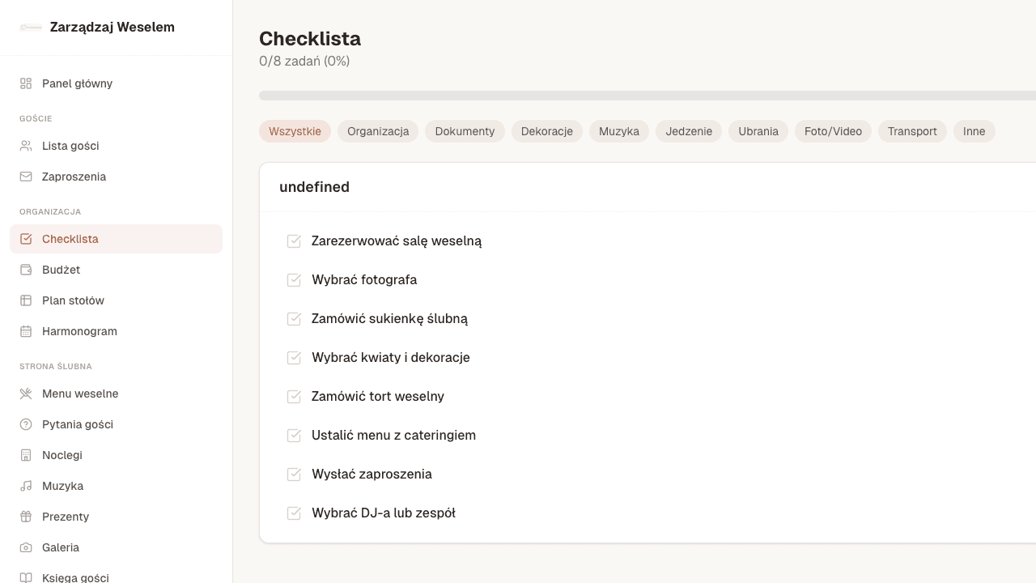Screen dimensions: 1036x583
Task: Click the task completion progress bar
Action: (x=647, y=95)
